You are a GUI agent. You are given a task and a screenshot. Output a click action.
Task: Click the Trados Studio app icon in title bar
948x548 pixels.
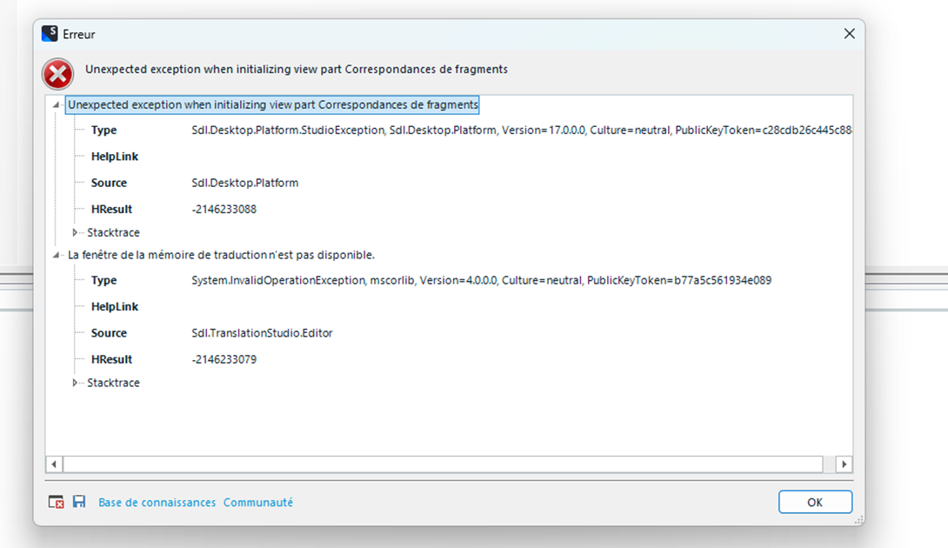tap(50, 34)
